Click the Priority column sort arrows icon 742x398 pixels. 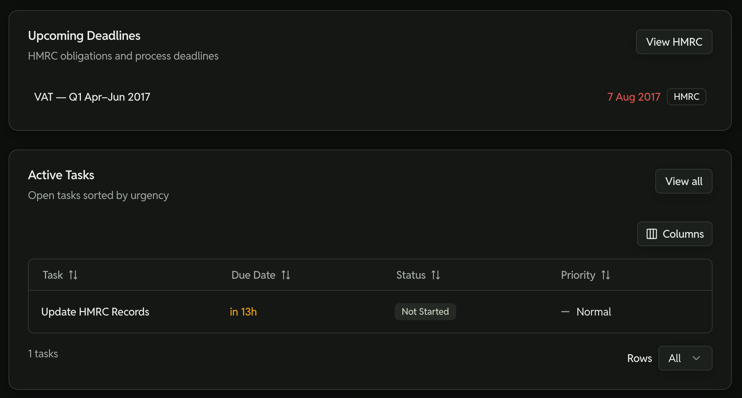coord(606,275)
